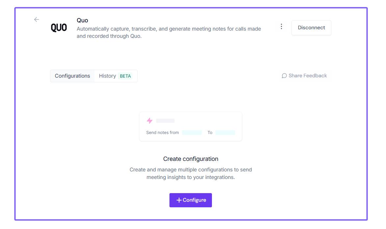Click the placeholder bar after 'Send notes from'
Screen dimensions: 386x229
(x=192, y=133)
